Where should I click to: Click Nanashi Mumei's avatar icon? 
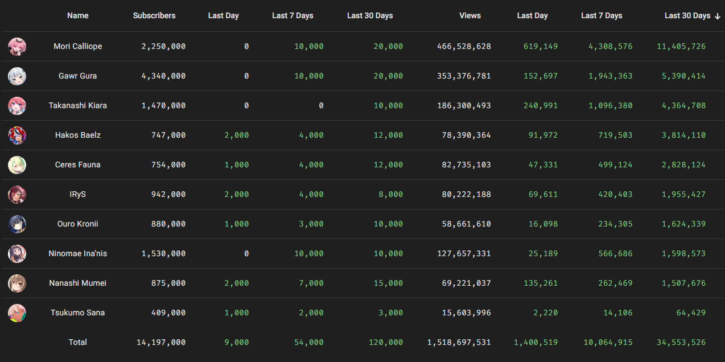tap(17, 283)
